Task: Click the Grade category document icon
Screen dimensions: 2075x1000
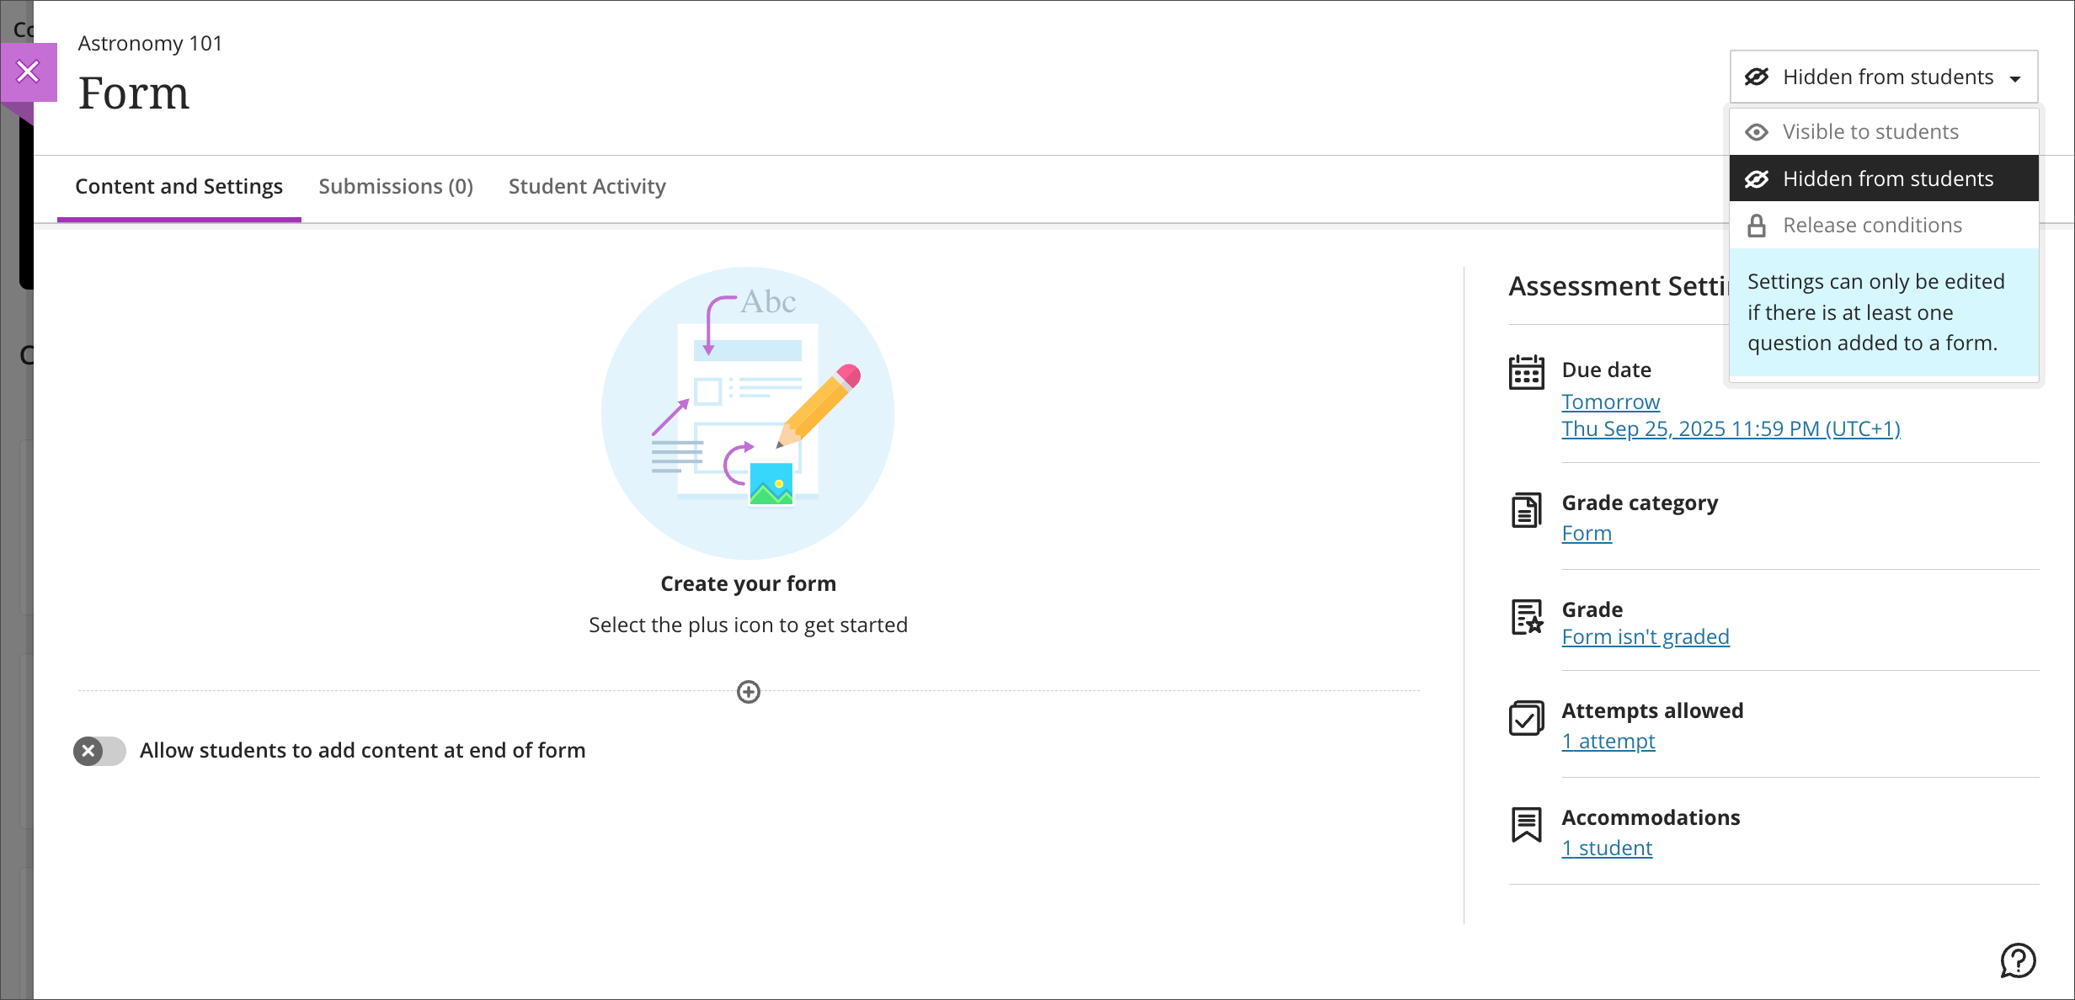Action: [x=1526, y=510]
